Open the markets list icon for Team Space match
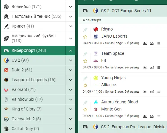 tap(158, 68)
